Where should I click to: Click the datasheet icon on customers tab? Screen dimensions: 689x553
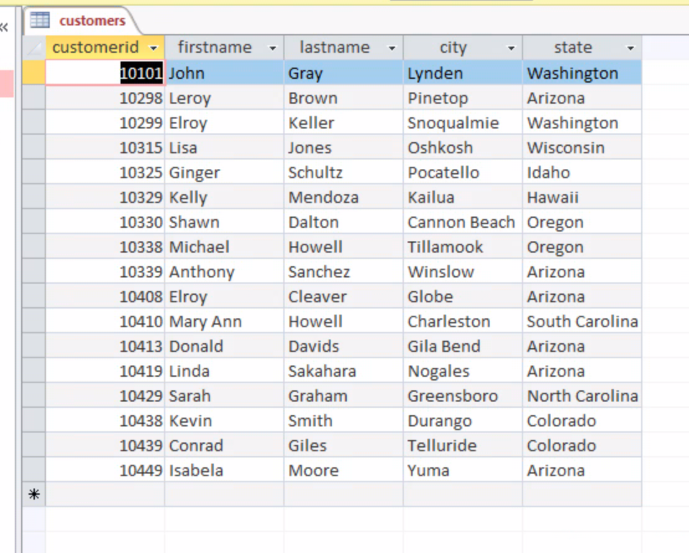pos(40,20)
